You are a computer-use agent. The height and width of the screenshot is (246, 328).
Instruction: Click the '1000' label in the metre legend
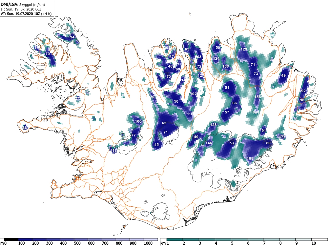pos(148,243)
